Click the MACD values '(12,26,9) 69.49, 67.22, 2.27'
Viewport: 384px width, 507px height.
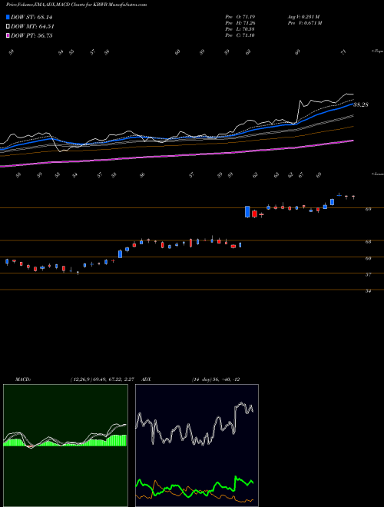(x=102, y=379)
